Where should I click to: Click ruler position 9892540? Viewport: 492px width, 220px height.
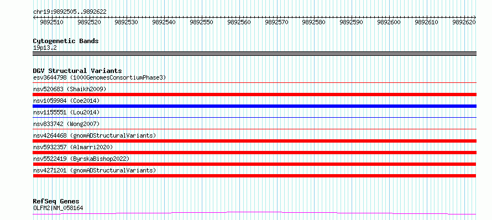[x=164, y=22]
